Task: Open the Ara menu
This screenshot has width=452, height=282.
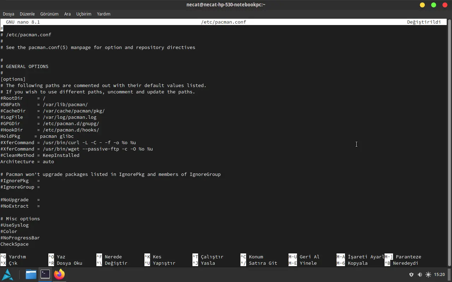Action: (67, 14)
